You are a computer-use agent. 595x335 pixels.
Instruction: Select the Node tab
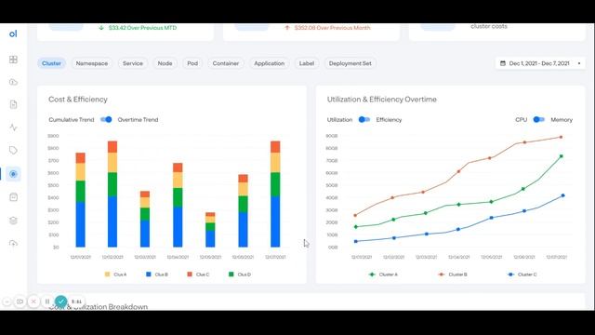(165, 63)
